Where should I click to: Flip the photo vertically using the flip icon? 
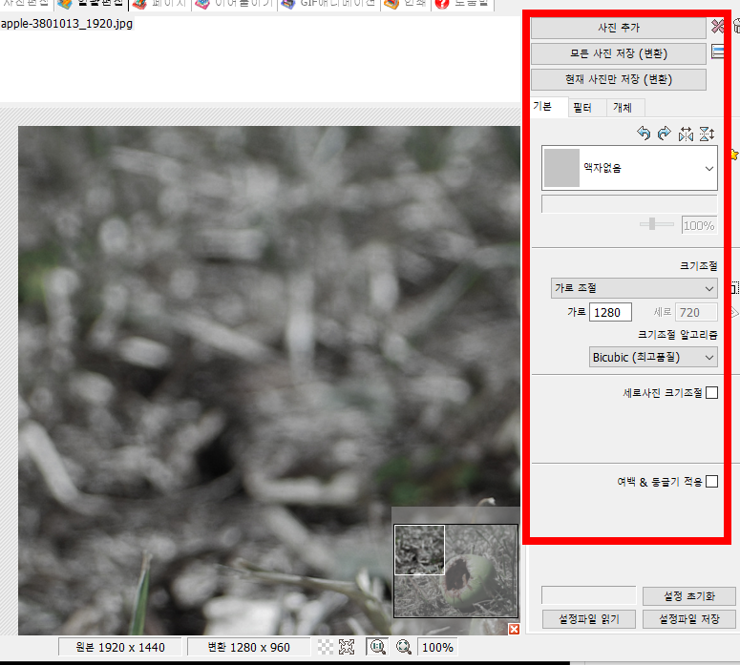707,134
